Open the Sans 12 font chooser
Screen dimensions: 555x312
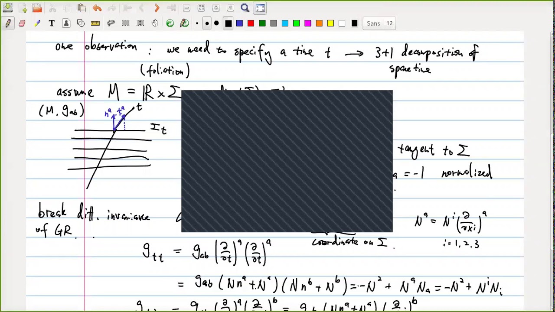tap(379, 23)
